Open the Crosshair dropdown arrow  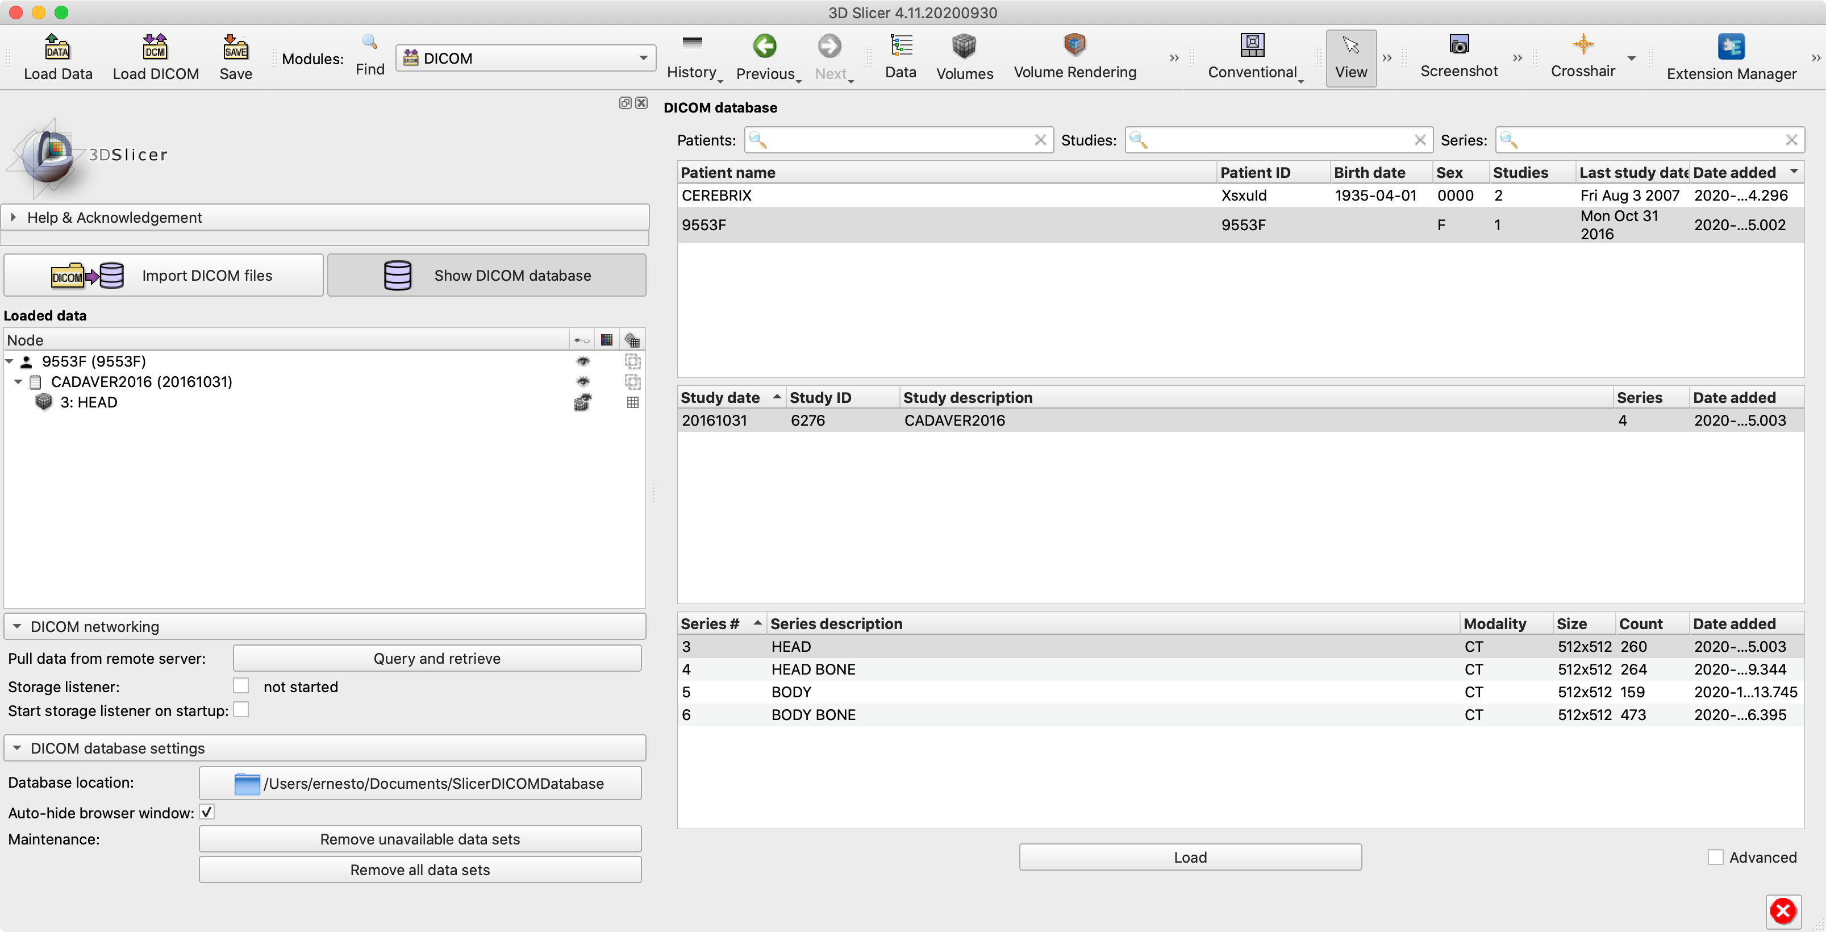(1631, 58)
